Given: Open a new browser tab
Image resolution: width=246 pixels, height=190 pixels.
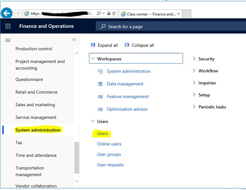Looking at the screenshot, I should (186, 14).
